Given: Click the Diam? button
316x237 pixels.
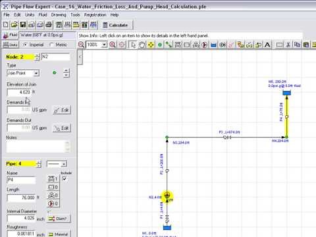Looking at the screenshot, I should 58,219.
